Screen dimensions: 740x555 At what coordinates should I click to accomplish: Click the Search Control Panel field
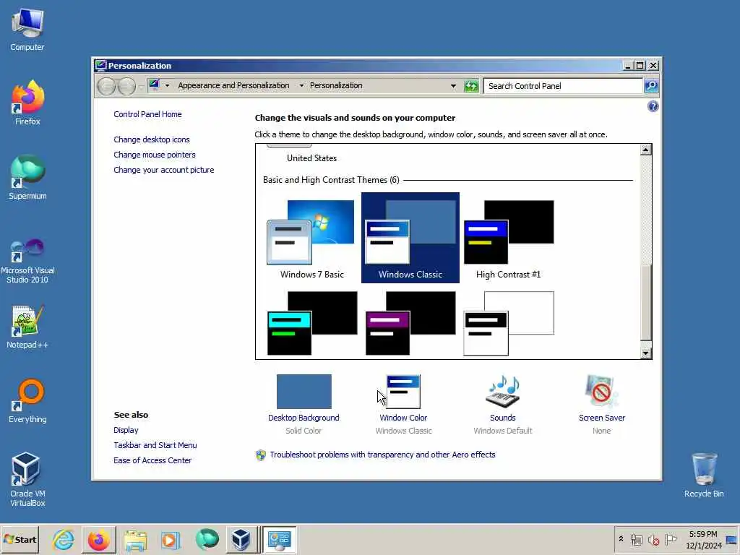563,86
